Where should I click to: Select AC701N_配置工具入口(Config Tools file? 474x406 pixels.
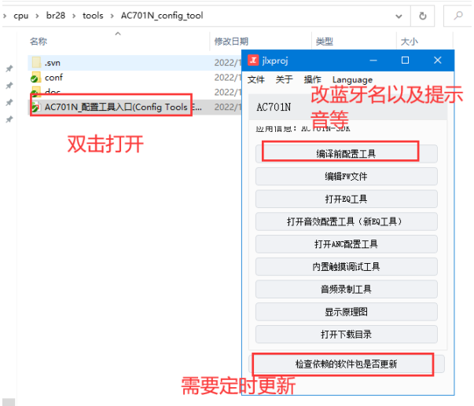tap(135, 107)
